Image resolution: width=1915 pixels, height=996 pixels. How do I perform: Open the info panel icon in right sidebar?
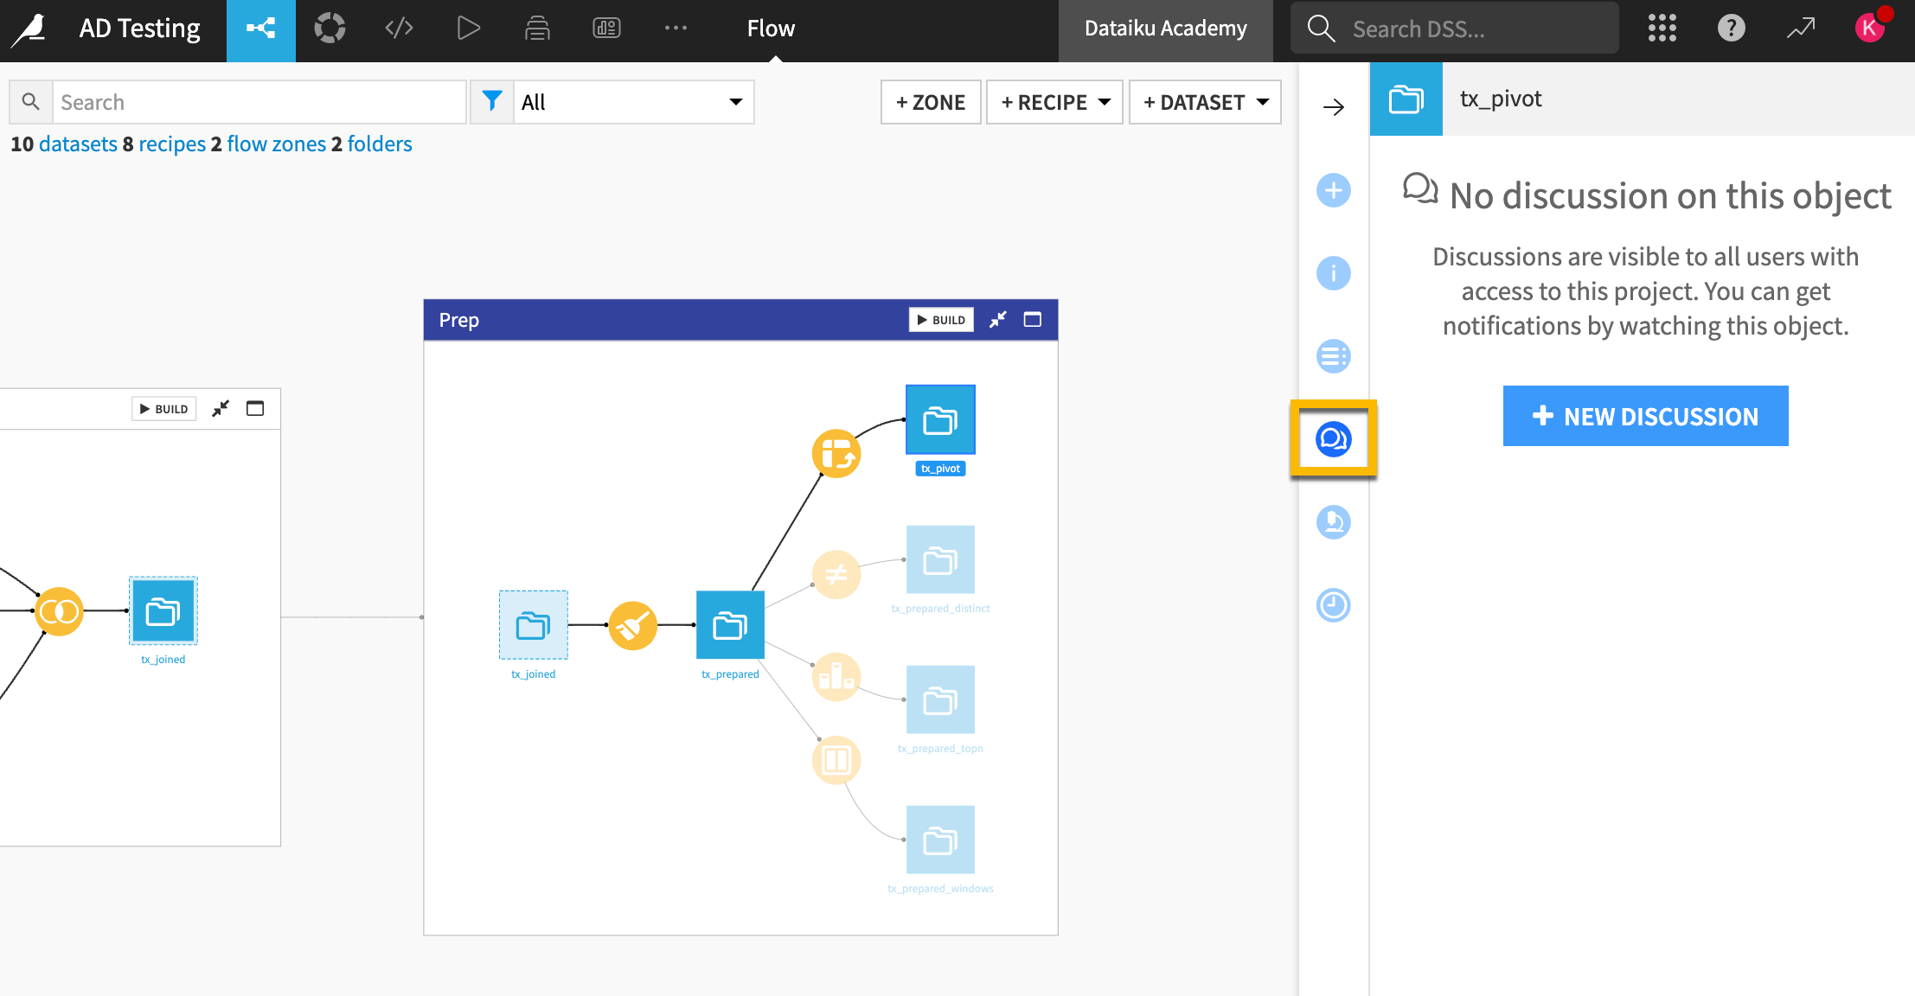tap(1333, 273)
